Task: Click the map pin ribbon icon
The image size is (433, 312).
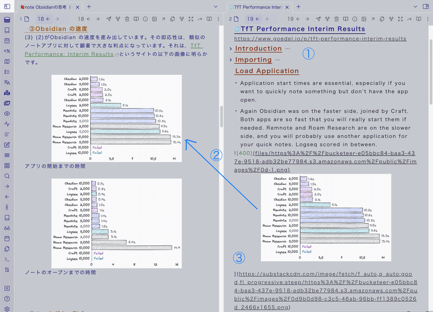Action: 7,92
